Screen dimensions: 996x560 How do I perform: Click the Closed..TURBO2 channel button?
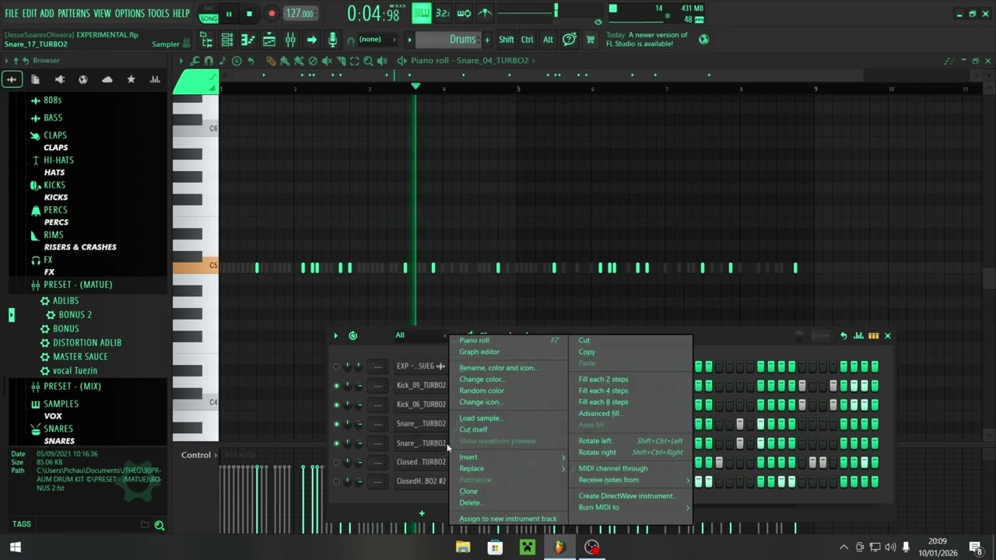(x=420, y=462)
